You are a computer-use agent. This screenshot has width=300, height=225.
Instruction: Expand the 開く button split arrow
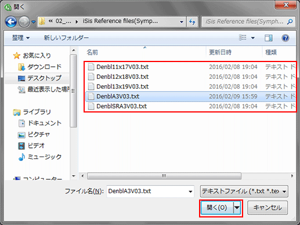pos(237,208)
